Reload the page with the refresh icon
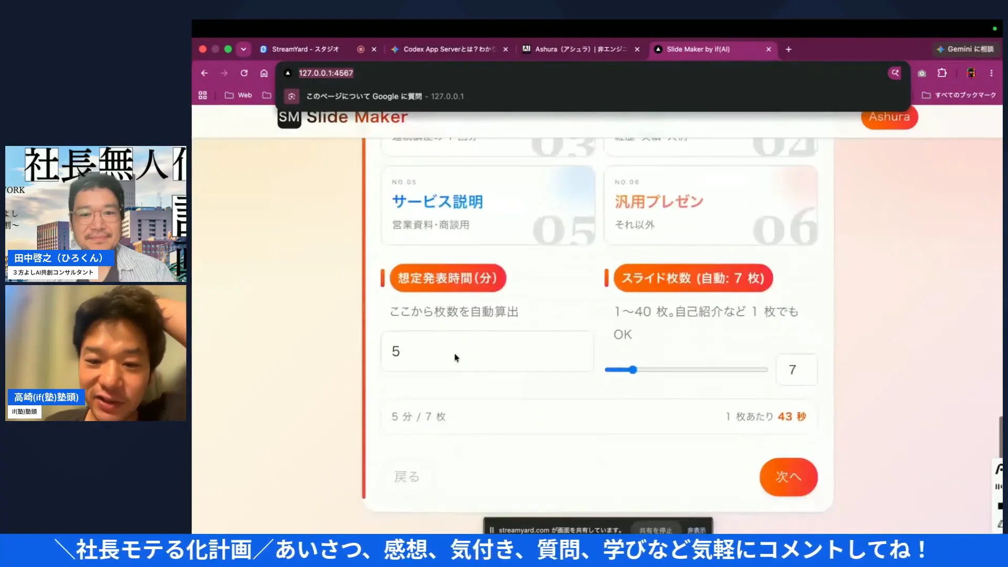1008x567 pixels. click(x=244, y=73)
